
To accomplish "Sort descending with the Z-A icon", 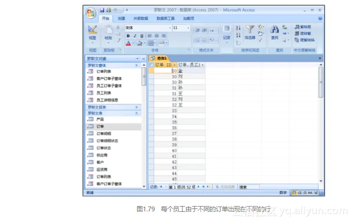I will tap(238, 35).
